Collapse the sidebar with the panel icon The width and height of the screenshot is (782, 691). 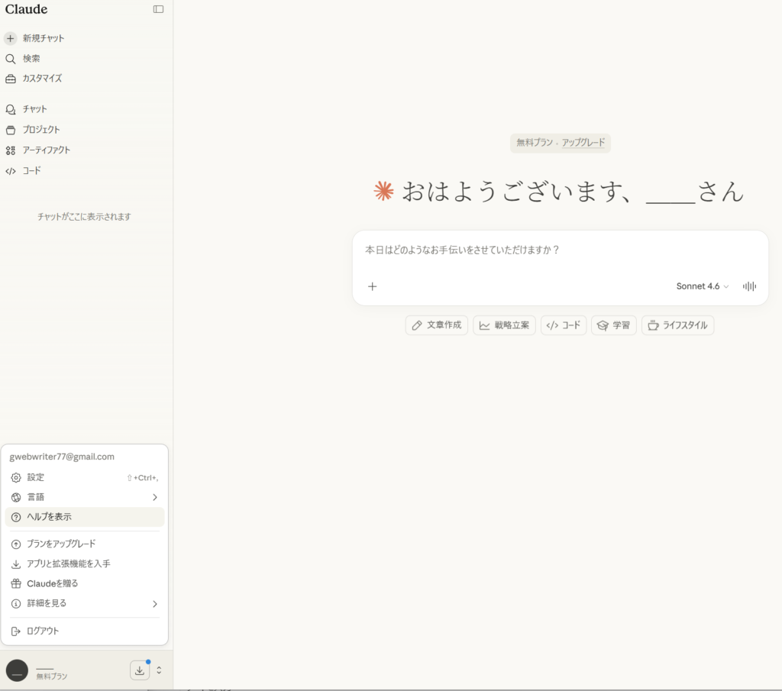click(x=158, y=10)
